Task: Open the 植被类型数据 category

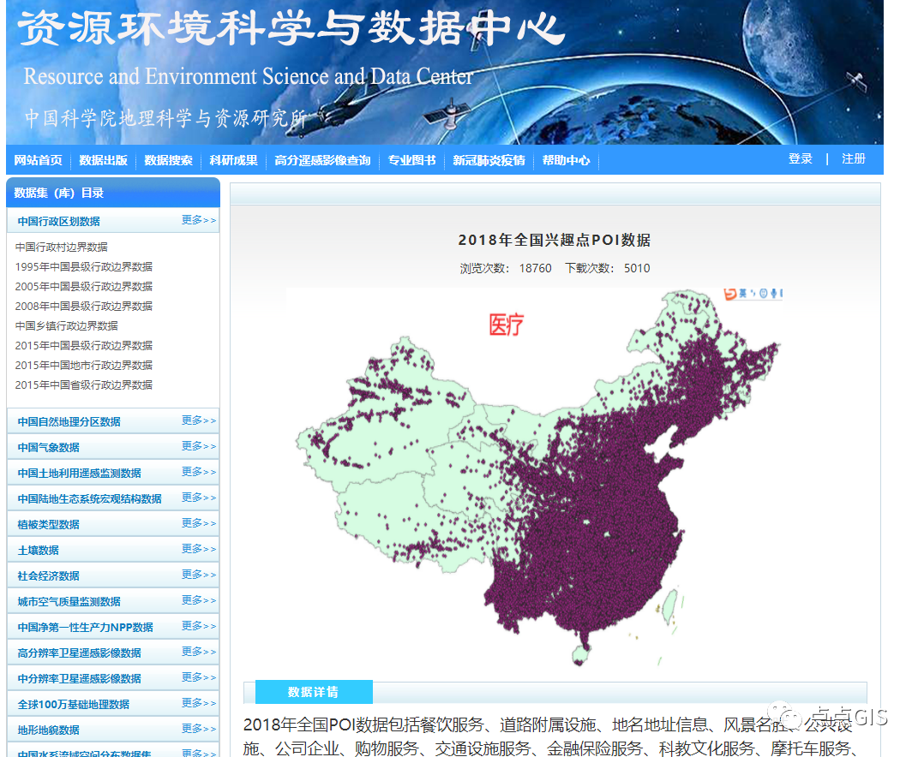Action: pyautogui.click(x=49, y=525)
